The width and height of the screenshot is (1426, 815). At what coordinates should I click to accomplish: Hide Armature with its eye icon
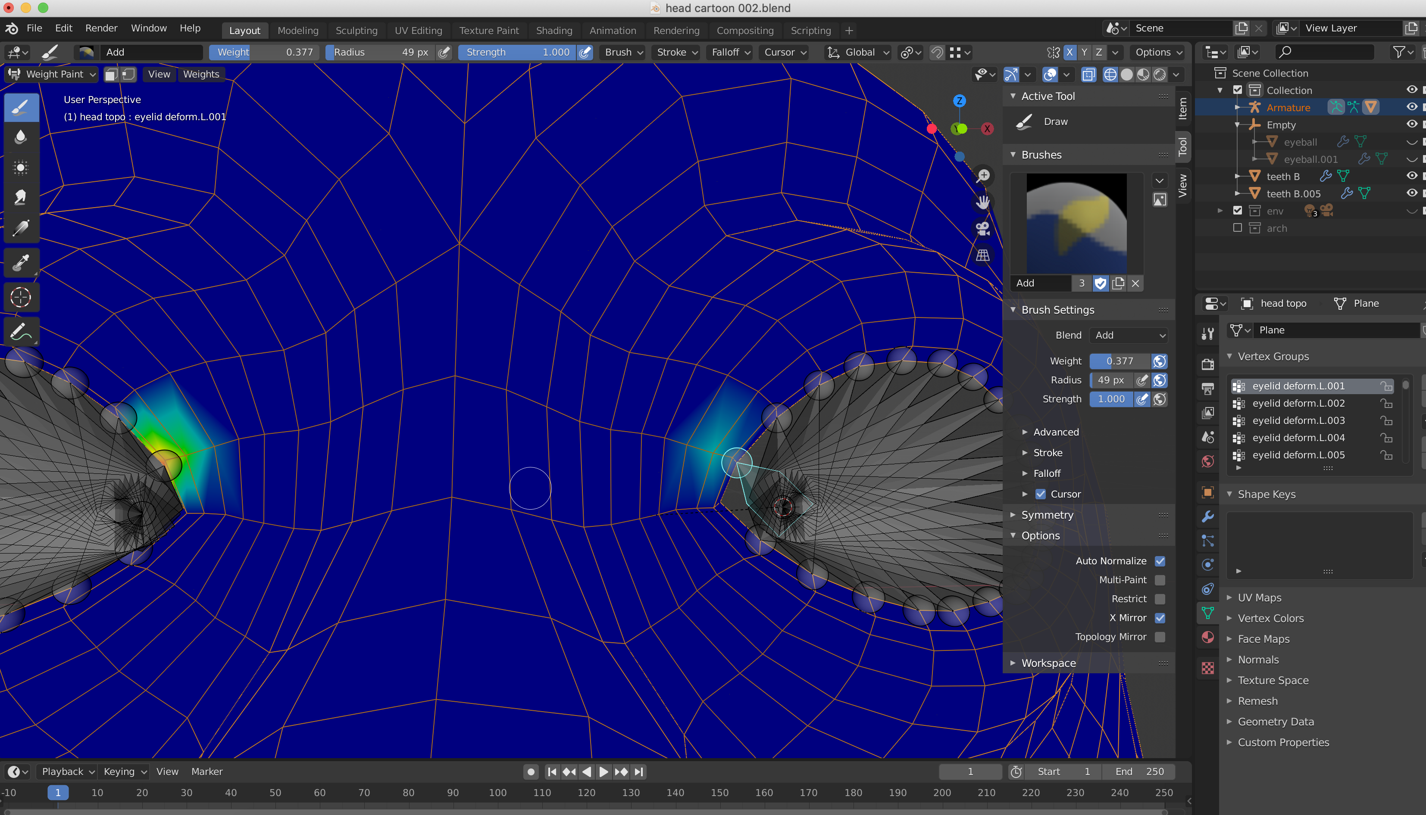pos(1411,107)
